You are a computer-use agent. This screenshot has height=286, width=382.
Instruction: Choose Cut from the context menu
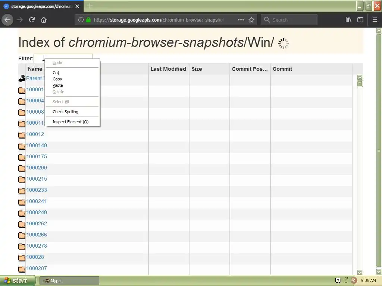click(x=72, y=73)
